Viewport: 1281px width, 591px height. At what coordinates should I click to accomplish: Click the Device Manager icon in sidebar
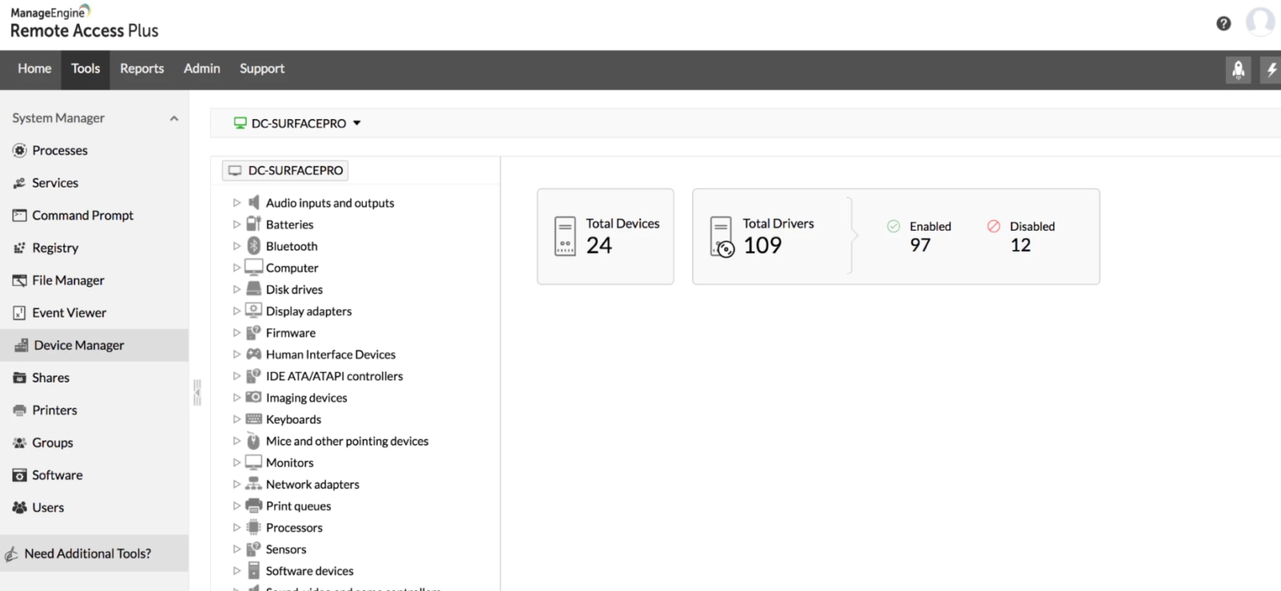[21, 345]
